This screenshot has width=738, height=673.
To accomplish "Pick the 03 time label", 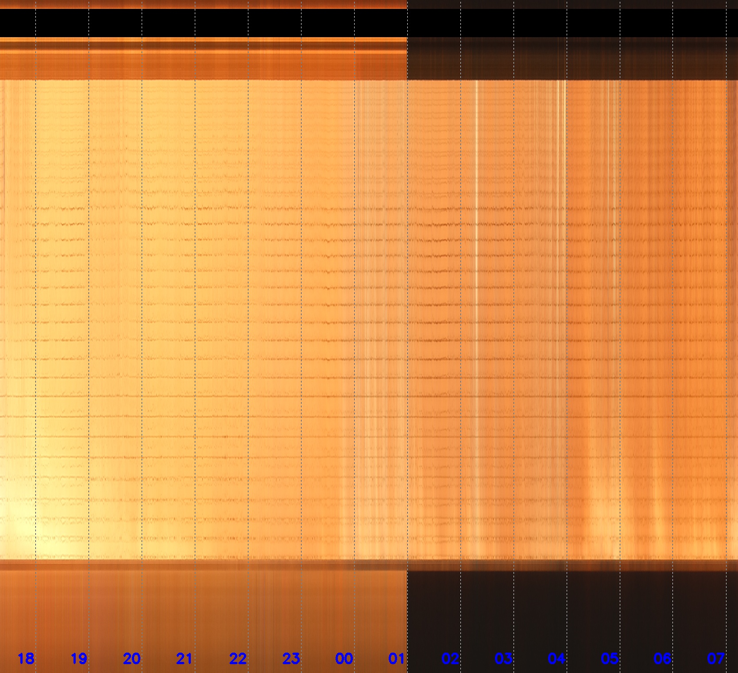I will click(x=503, y=659).
